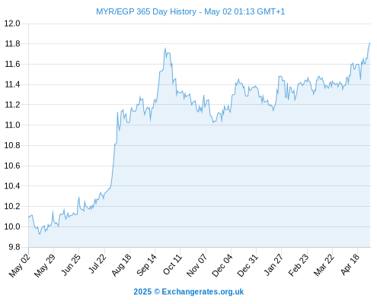377x304 pixels.
Task: Choose the Mar 22 date label
Action: (324, 264)
